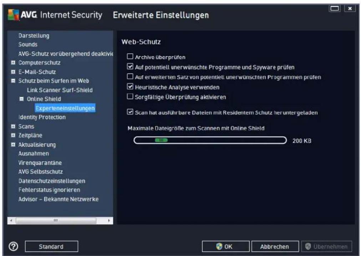Click the AVG logo in title bar

pyautogui.click(x=13, y=15)
